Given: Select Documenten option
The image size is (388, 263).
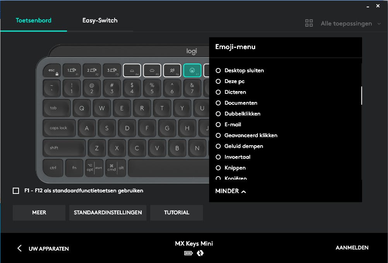Looking at the screenshot, I should 236,103.
